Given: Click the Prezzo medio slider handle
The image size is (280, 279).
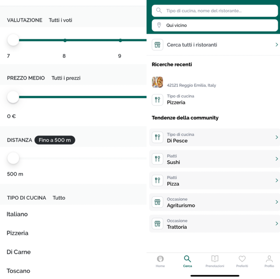Looking at the screenshot, I should pyautogui.click(x=13, y=97).
